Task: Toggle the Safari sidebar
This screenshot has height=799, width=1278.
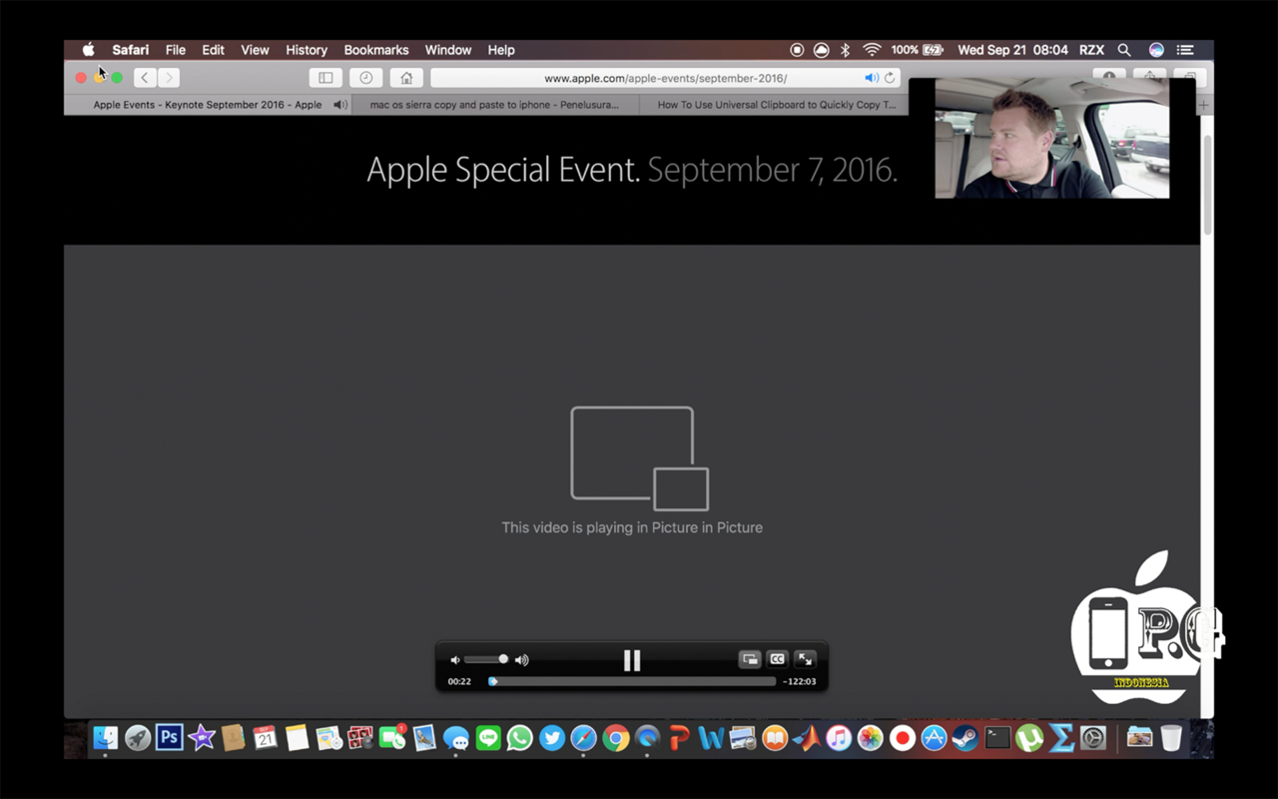Action: pos(325,78)
